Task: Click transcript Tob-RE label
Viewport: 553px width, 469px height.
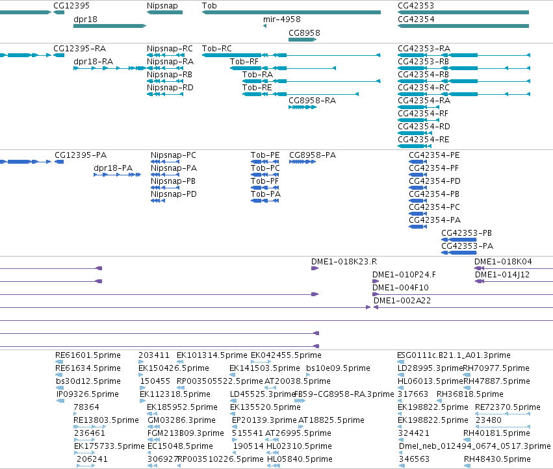Action: 257,88
